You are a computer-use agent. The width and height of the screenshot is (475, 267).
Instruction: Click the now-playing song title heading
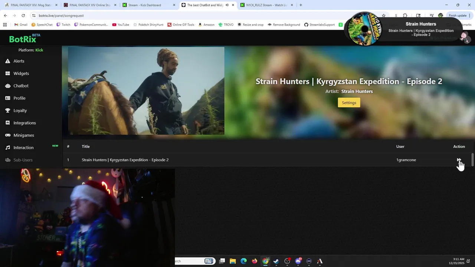point(349,82)
